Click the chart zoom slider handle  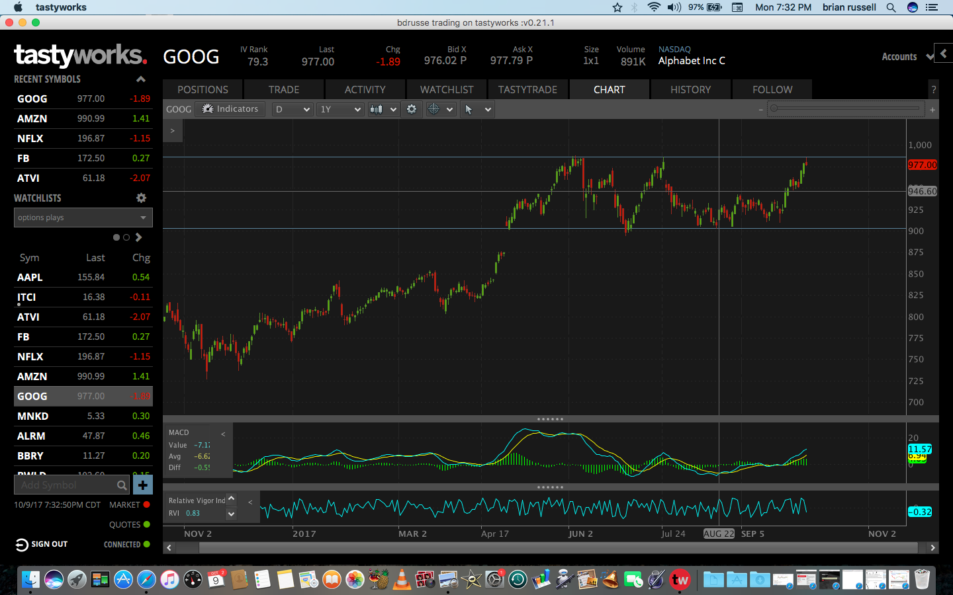coord(773,108)
